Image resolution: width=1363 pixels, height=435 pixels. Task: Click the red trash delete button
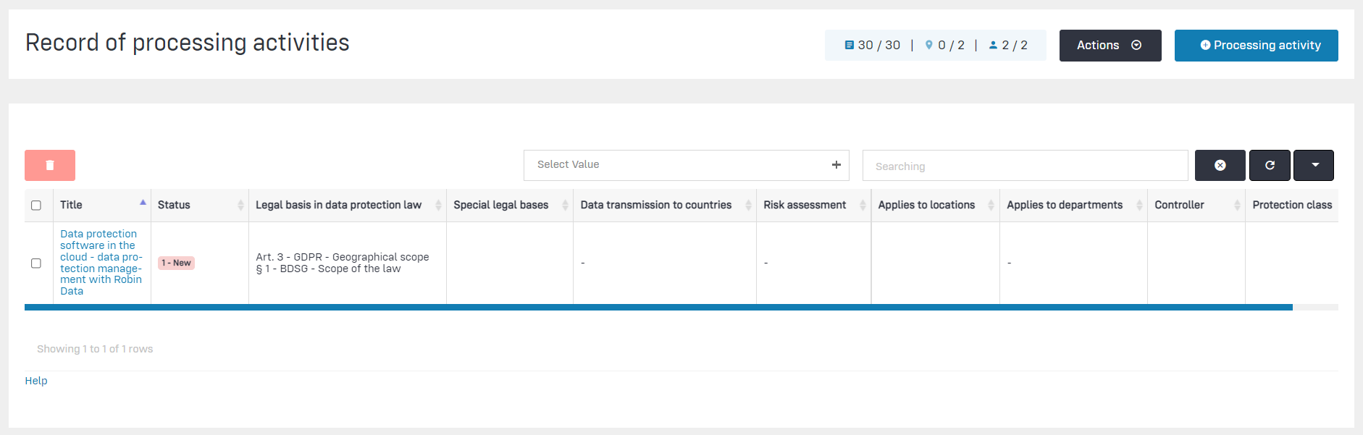50,165
